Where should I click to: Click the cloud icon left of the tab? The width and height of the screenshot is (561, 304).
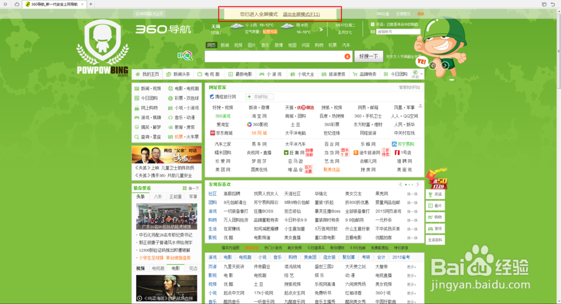click(17, 4)
